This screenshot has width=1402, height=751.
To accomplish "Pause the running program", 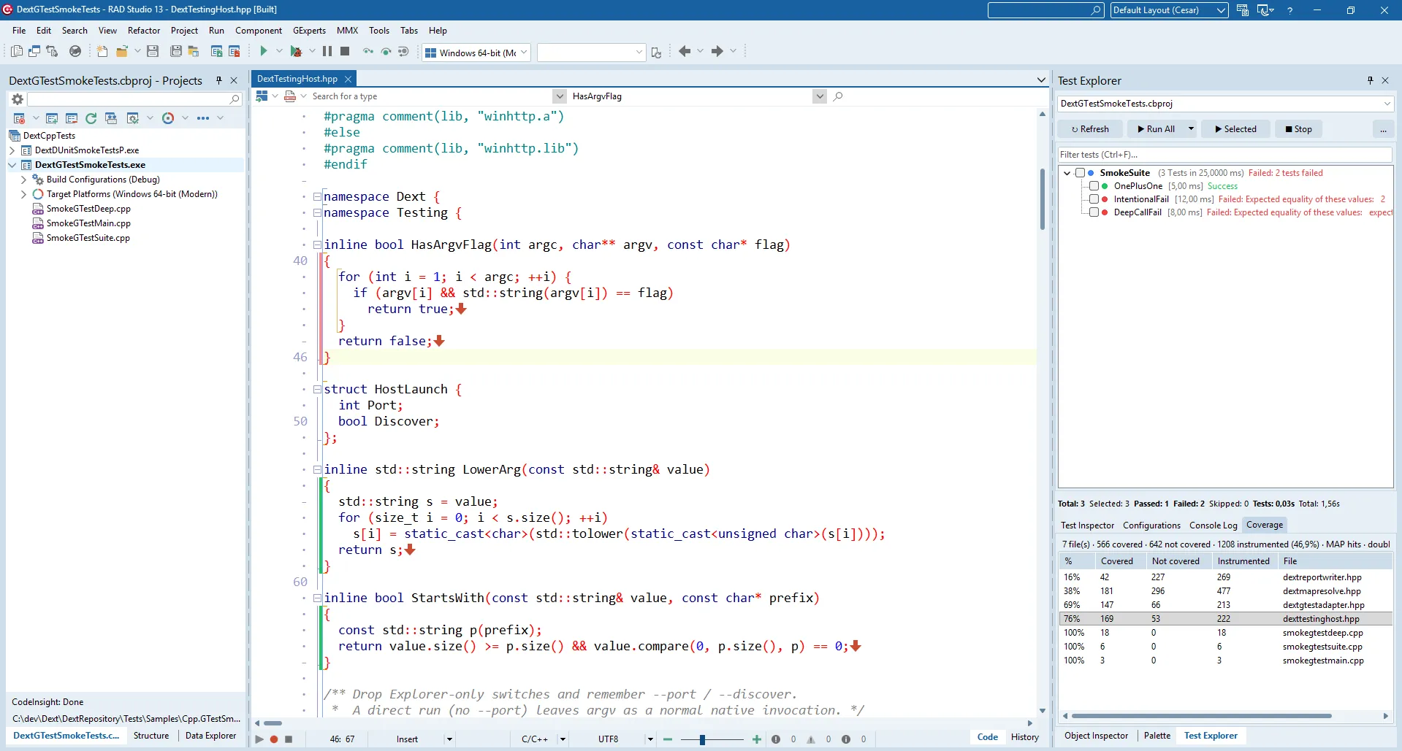I will 327,51.
